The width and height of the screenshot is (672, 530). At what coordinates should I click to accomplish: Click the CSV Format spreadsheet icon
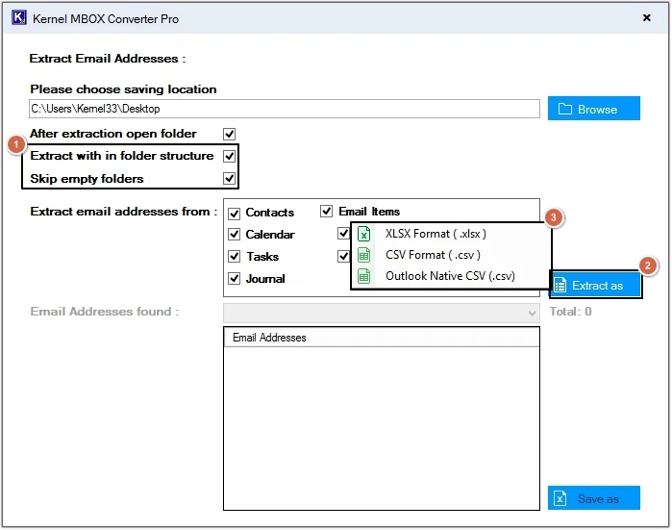point(363,255)
